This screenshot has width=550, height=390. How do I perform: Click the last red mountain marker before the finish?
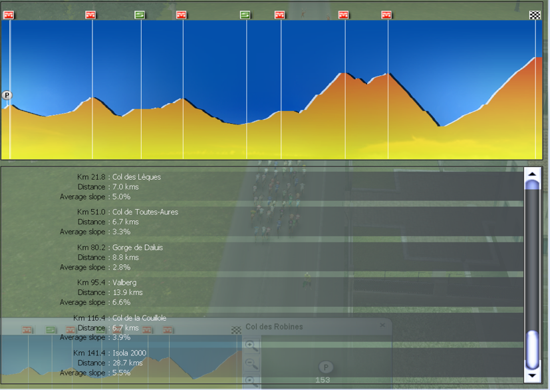coord(386,15)
